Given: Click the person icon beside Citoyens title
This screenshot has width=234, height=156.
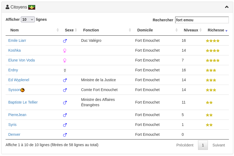Looking at the screenshot, I should click(7, 7).
